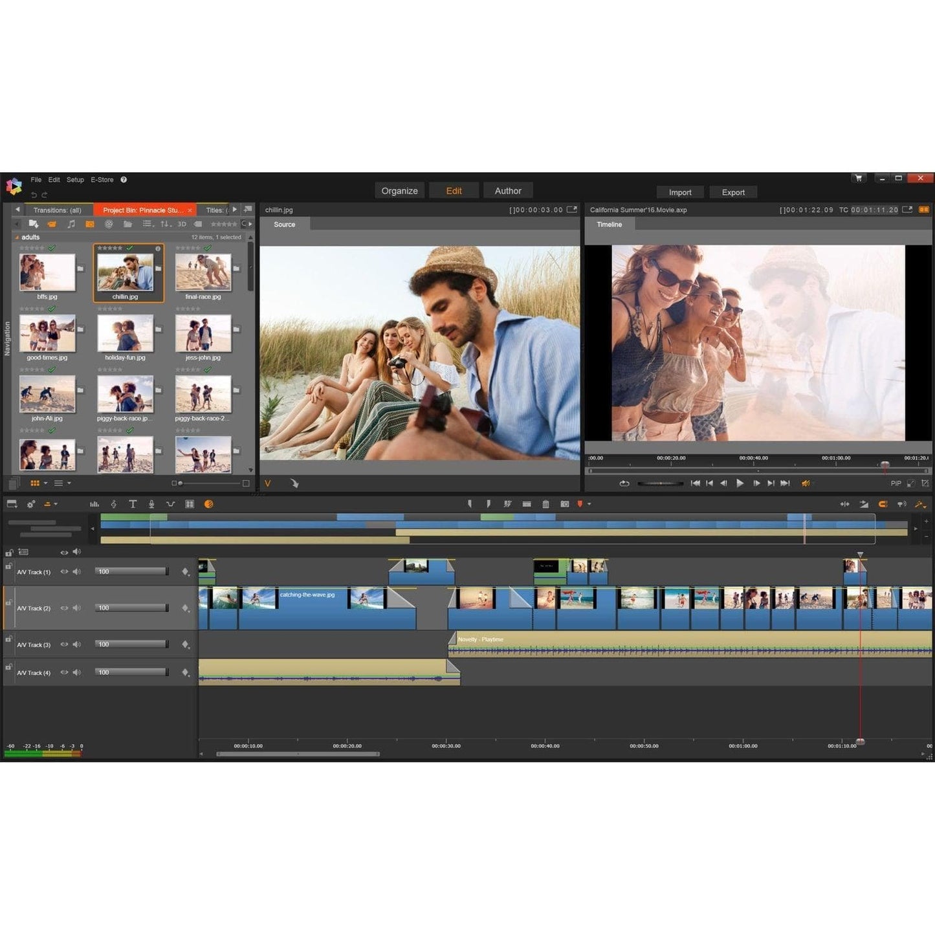Viewport: 935px width, 935px height.
Task: Mute audio with the speaker icon under the Timeline preview
Action: click(x=806, y=483)
